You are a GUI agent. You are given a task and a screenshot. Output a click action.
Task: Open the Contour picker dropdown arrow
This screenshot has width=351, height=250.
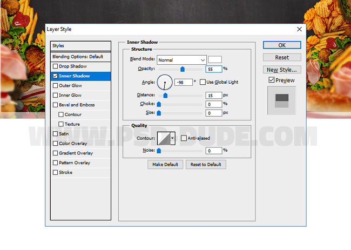pos(172,138)
